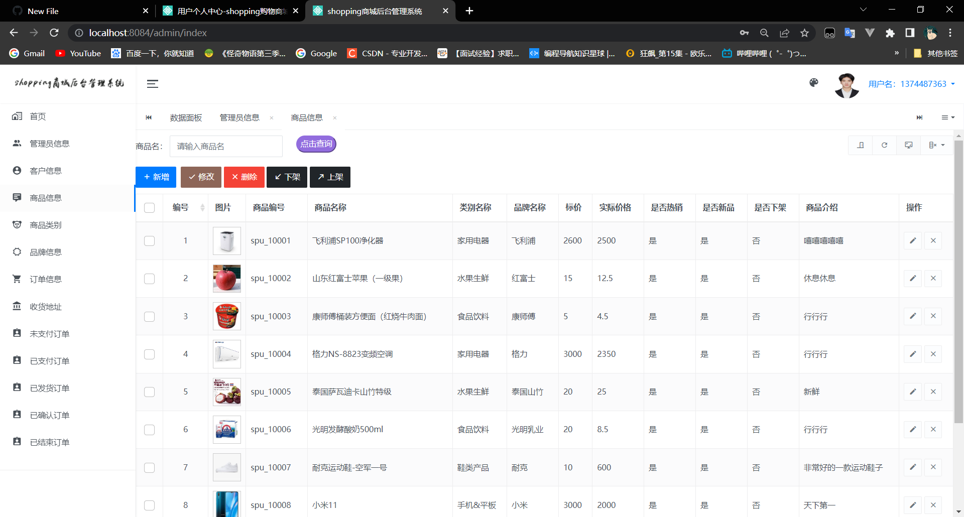Click the 下架 button
Image resolution: width=964 pixels, height=517 pixels.
click(287, 177)
